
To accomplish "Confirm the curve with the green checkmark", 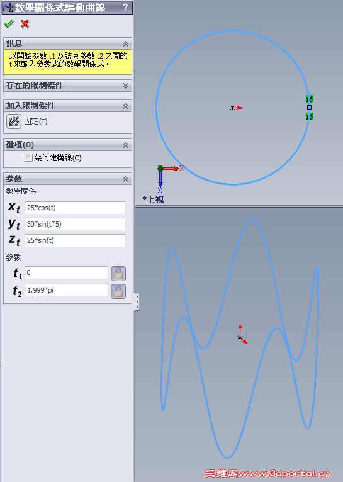I will pyautogui.click(x=9, y=24).
